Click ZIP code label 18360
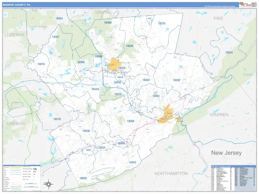 tap(130, 121)
